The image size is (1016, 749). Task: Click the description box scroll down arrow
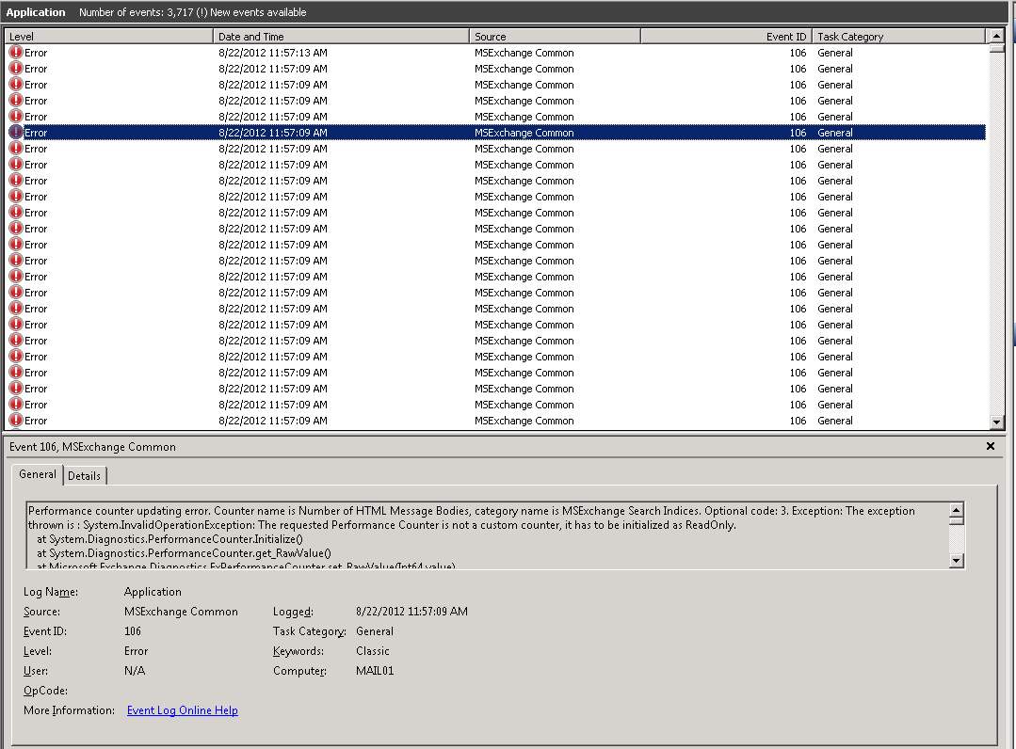(x=956, y=561)
